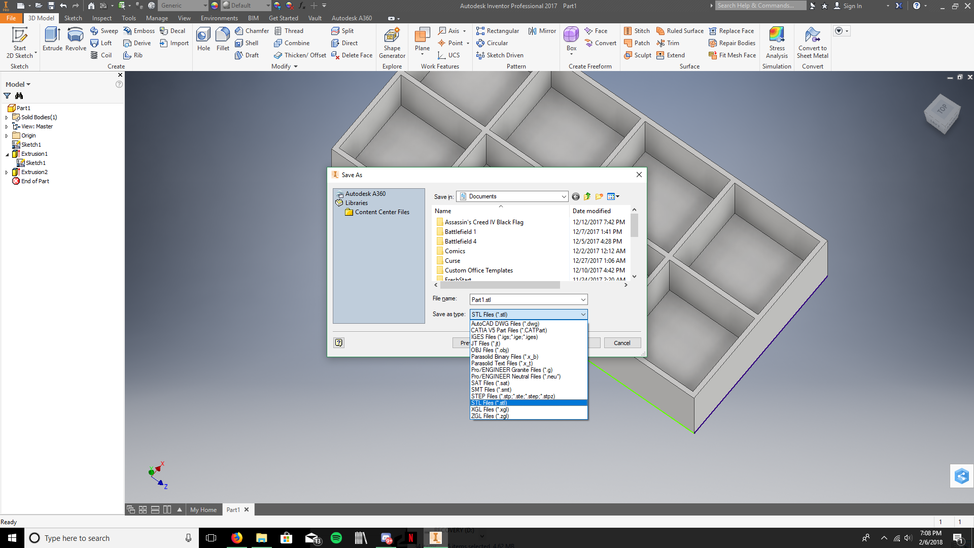The height and width of the screenshot is (548, 974).
Task: Open Shape Generator
Action: (x=392, y=43)
